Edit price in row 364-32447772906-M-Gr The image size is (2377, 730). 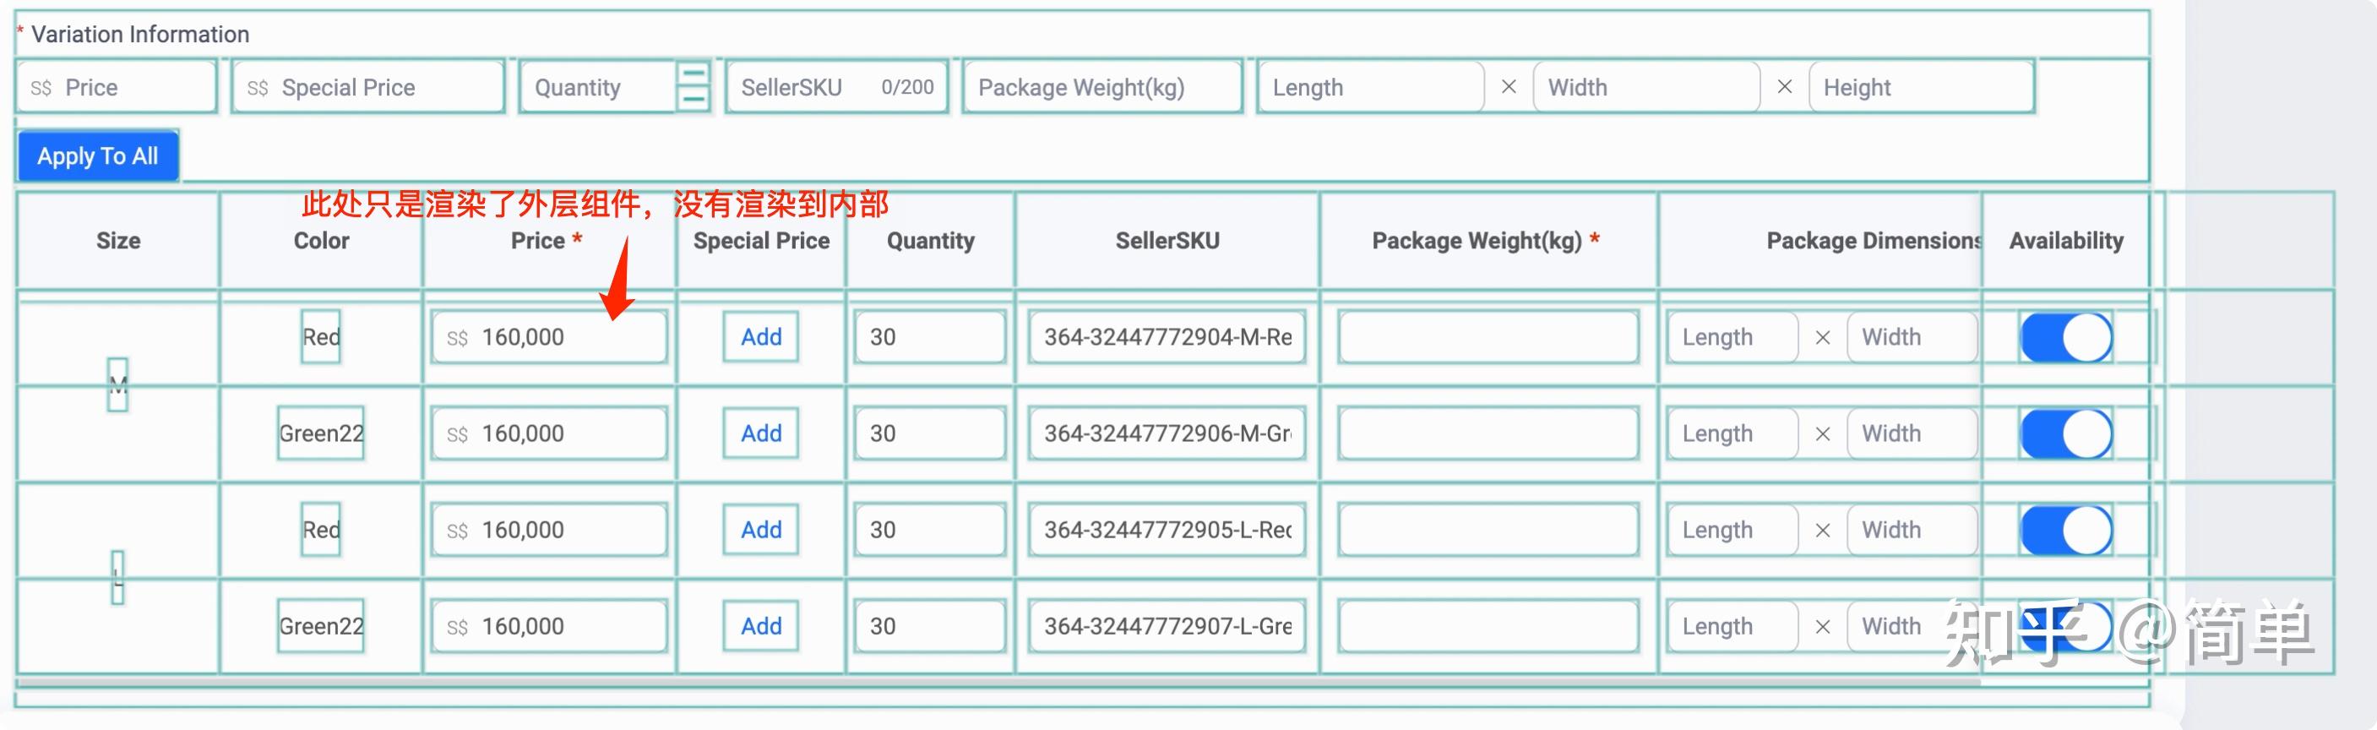(549, 433)
